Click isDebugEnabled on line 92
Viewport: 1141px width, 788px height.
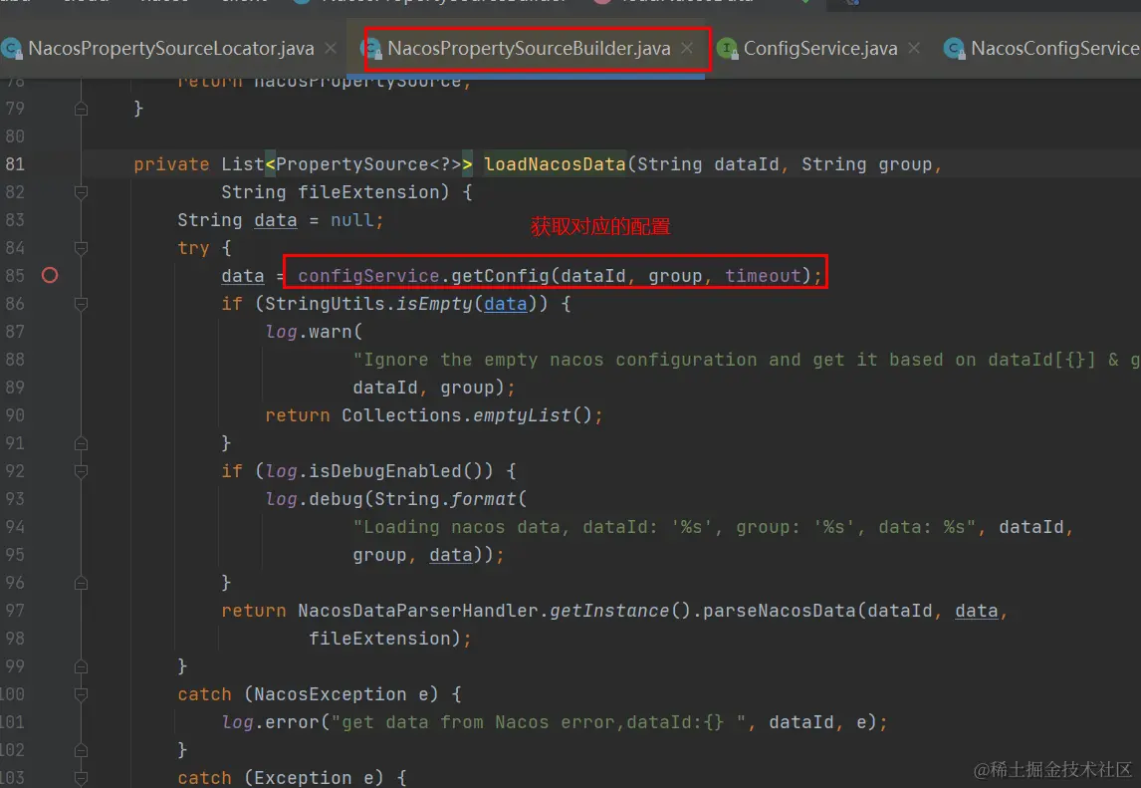385,471
